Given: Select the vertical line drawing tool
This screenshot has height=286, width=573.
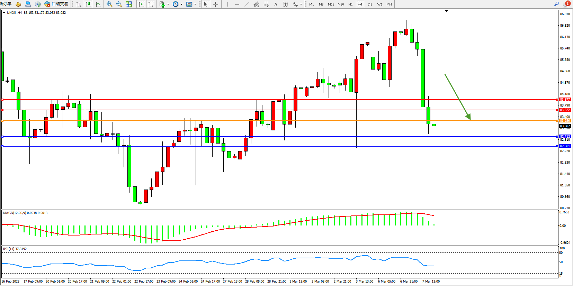Looking at the screenshot, I should tap(227, 4).
